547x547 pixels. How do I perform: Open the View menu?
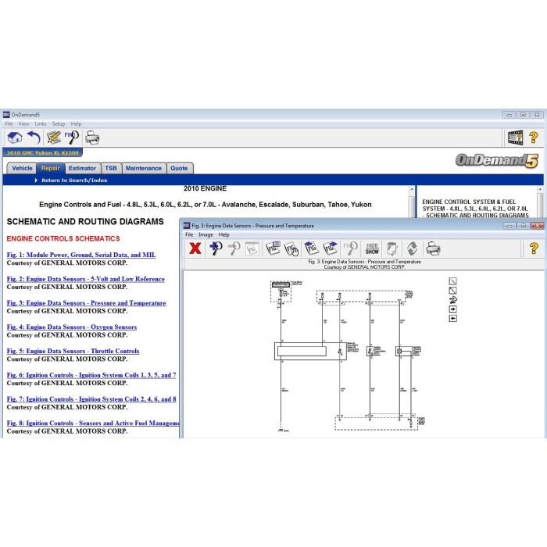pyautogui.click(x=23, y=123)
